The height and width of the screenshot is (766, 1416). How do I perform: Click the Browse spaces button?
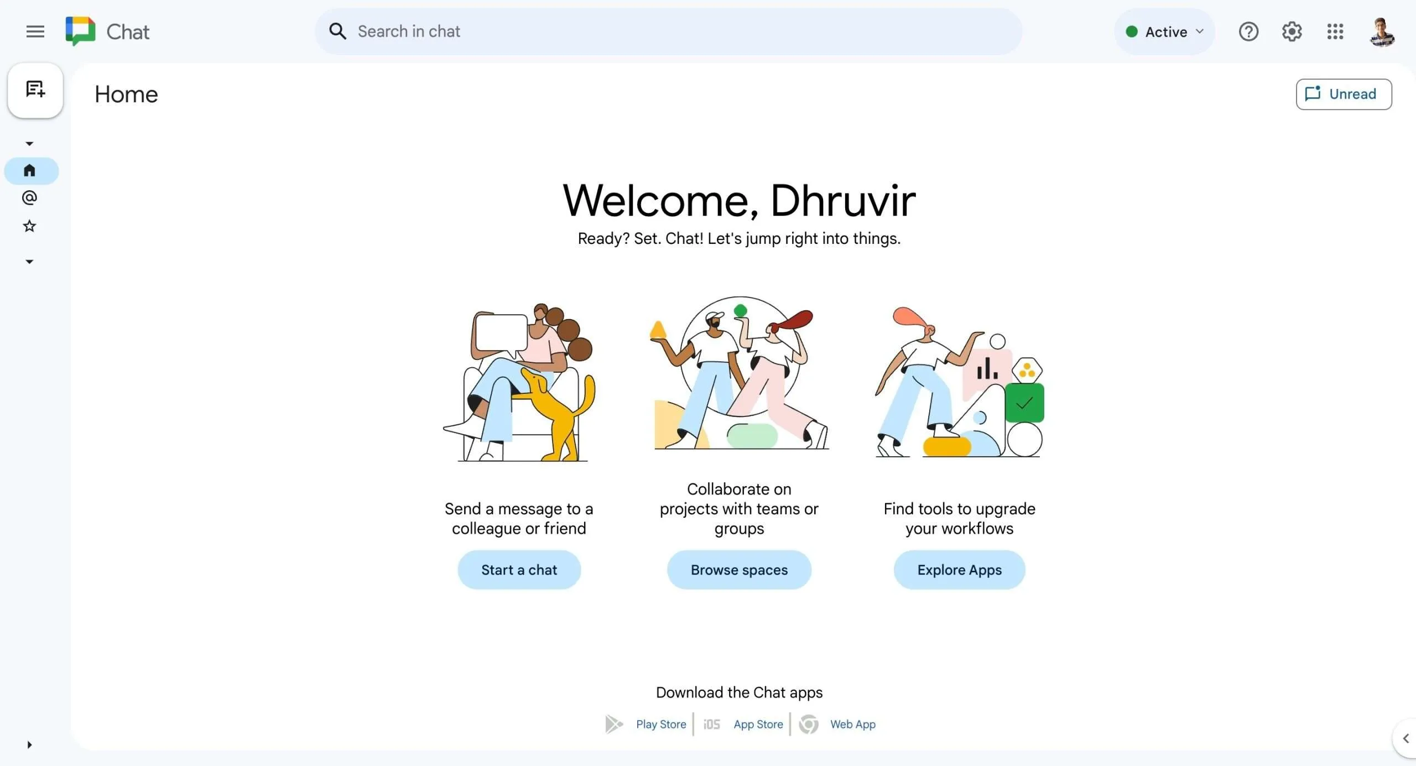(x=739, y=570)
